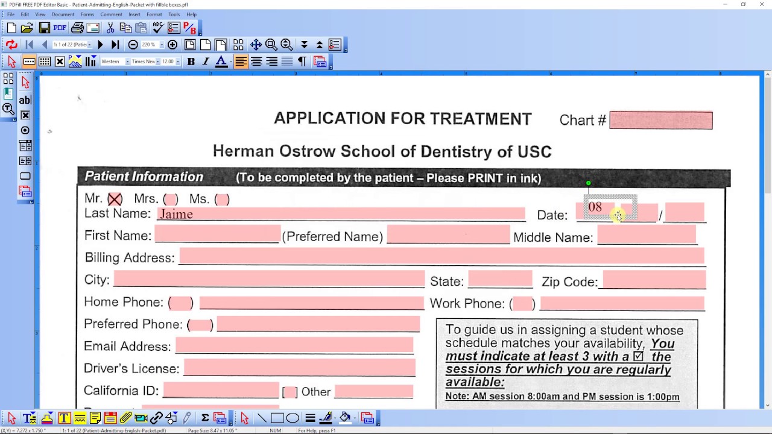Click the sigma calculation icon
Screen dimensions: 772x434
pyautogui.click(x=205, y=418)
